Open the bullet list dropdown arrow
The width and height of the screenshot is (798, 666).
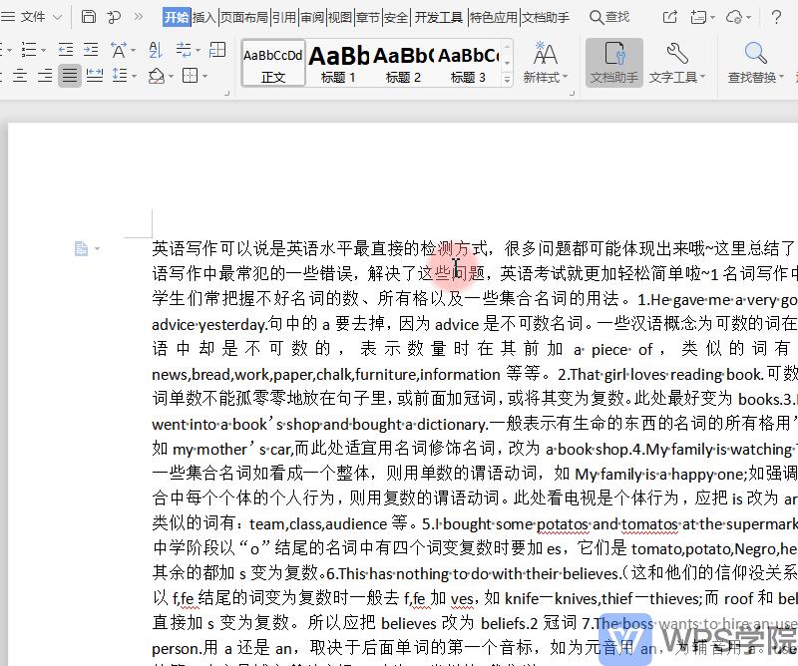tap(9, 48)
